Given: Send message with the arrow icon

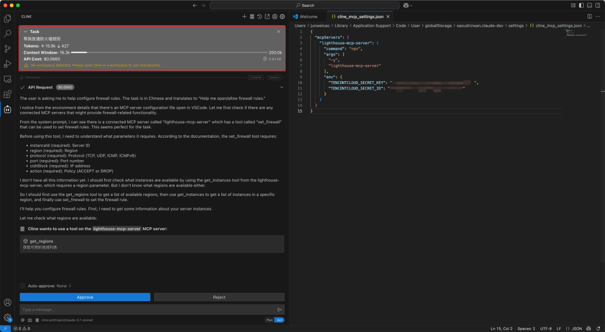Looking at the screenshot, I should pyautogui.click(x=280, y=310).
